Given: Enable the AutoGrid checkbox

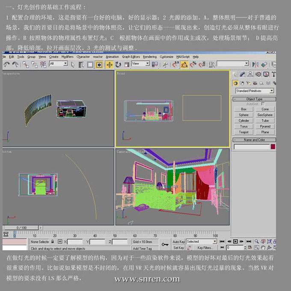Looking at the screenshot, I should click(x=263, y=104).
